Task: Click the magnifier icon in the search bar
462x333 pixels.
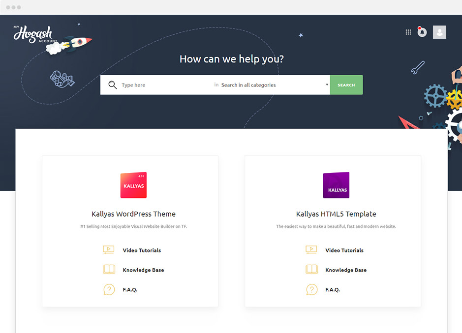Action: point(113,85)
